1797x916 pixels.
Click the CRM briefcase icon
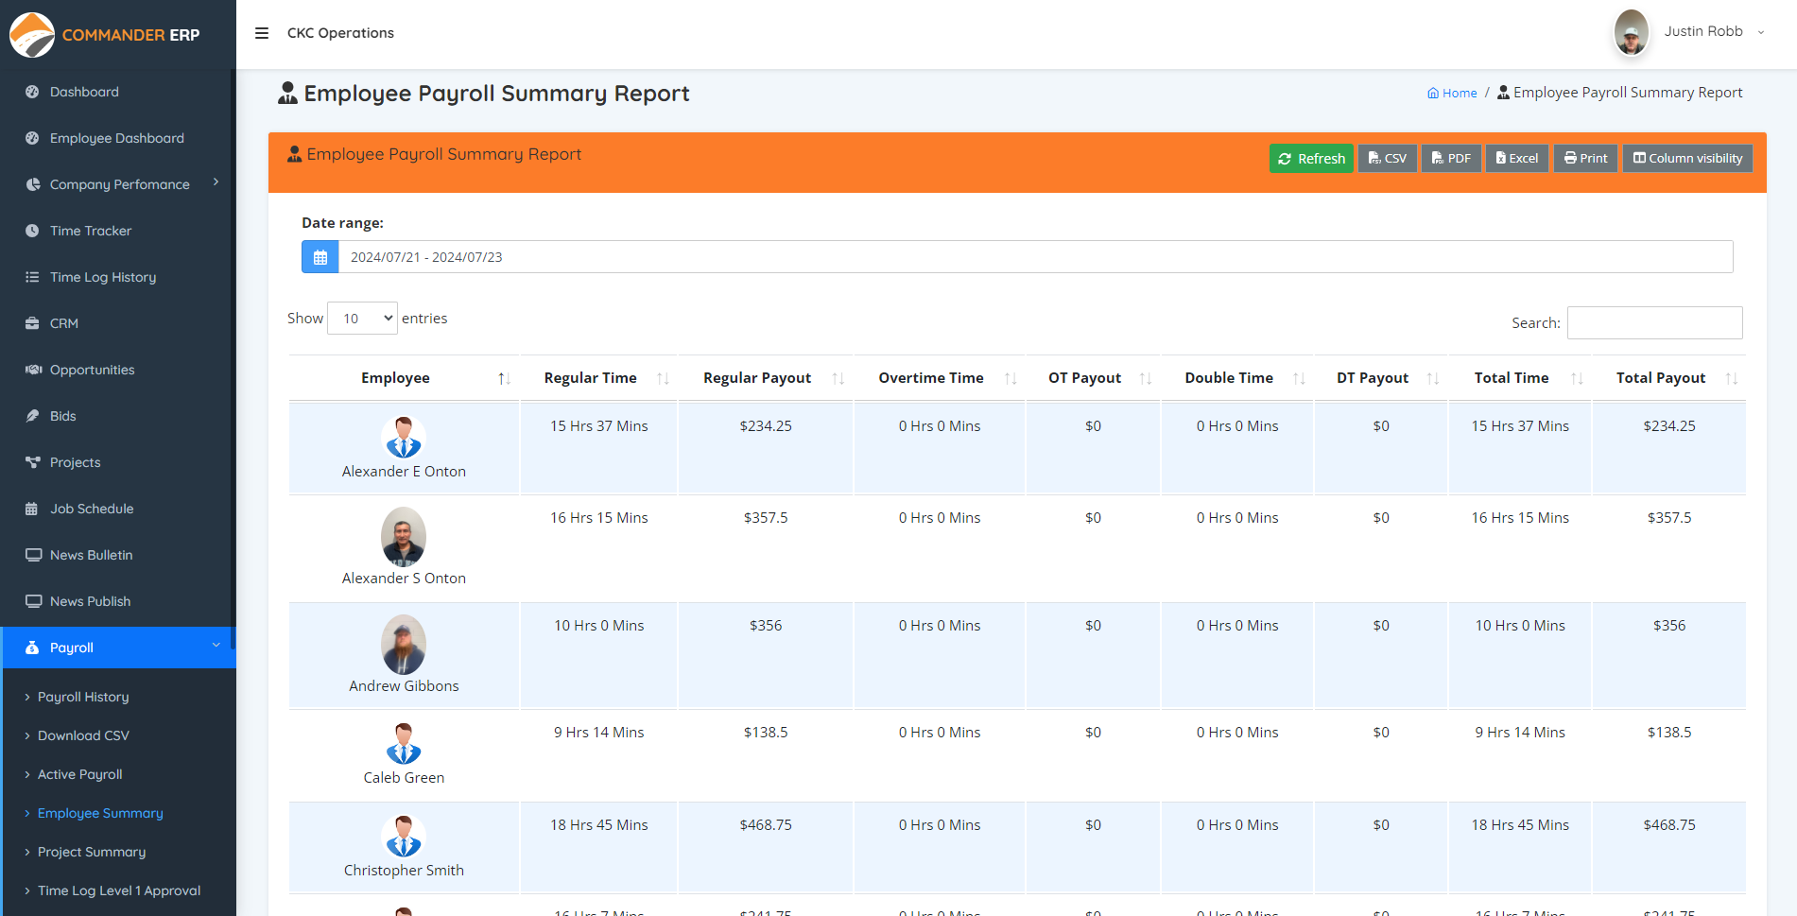click(32, 323)
